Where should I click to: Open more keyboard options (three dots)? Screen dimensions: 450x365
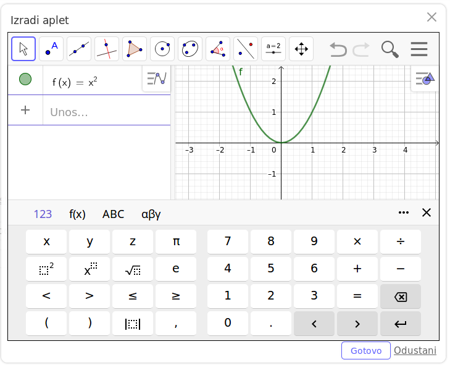pyautogui.click(x=404, y=212)
